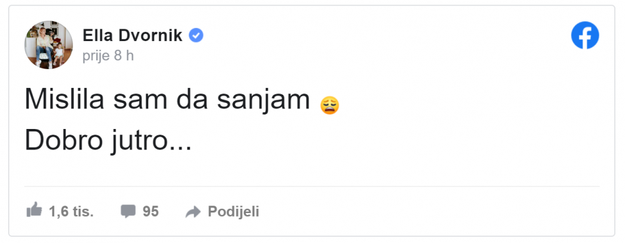Click the comment speech bubble icon
The height and width of the screenshot is (243, 625).
coord(128,212)
